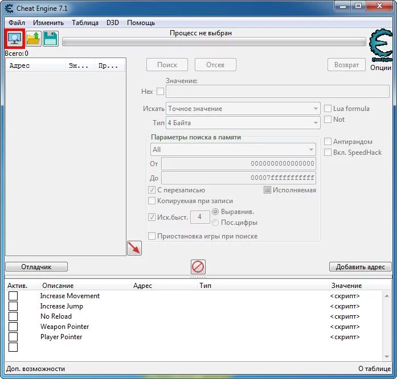Activate the Increase Movement script checkbox
This screenshot has height=379, width=397.
(13, 296)
